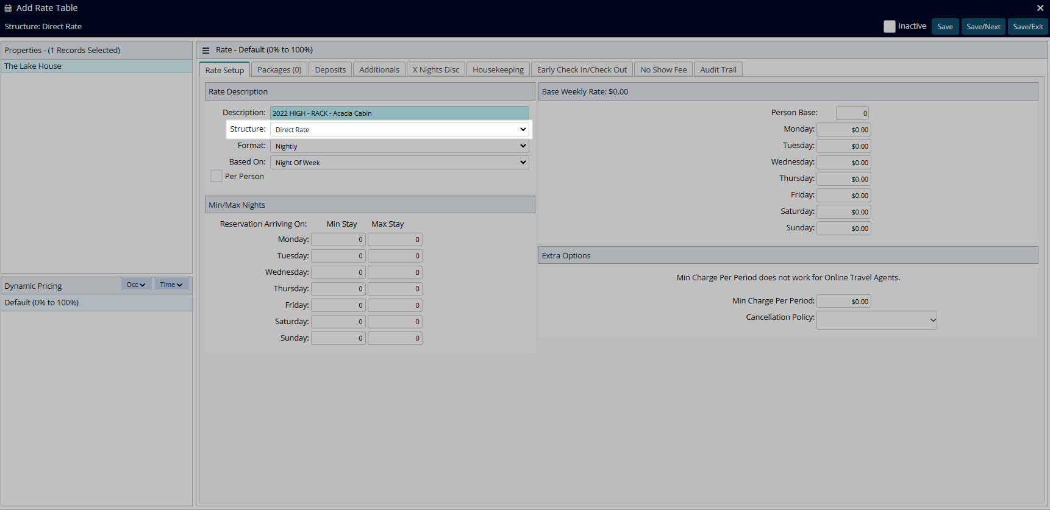Image resolution: width=1050 pixels, height=510 pixels.
Task: Toggle the Inactive checkbox
Action: [890, 26]
